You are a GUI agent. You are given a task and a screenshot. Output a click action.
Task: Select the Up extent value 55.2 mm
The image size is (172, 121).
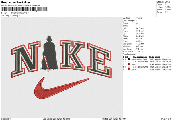[140, 33]
